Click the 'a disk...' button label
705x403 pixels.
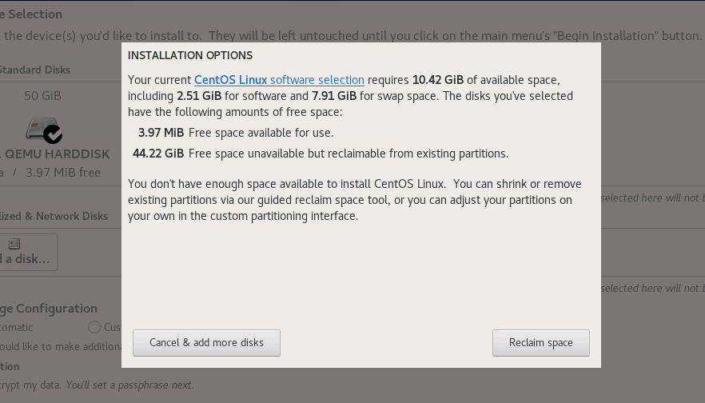pos(25,258)
